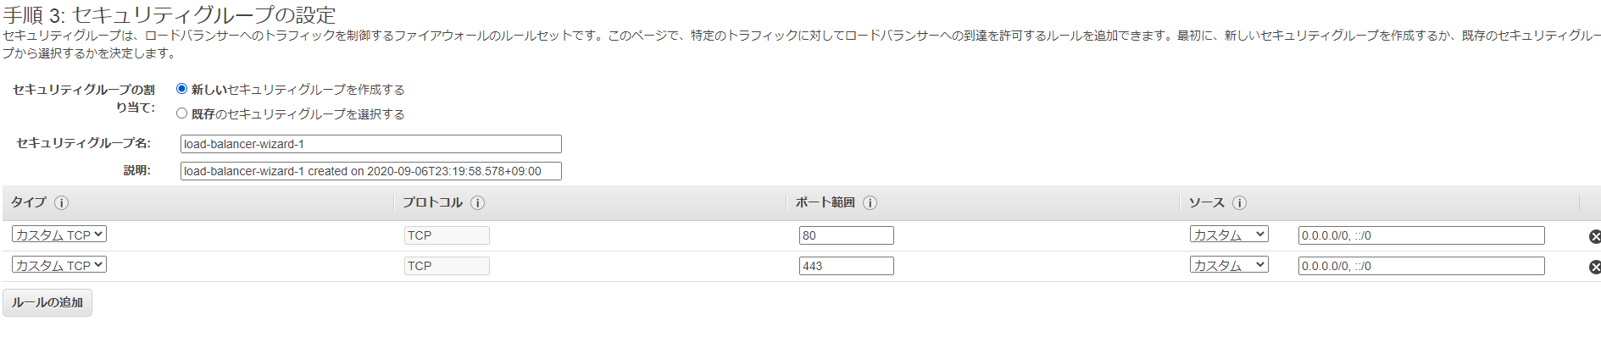Click source CIDR field of second rule
This screenshot has width=1601, height=337.
point(1421,266)
